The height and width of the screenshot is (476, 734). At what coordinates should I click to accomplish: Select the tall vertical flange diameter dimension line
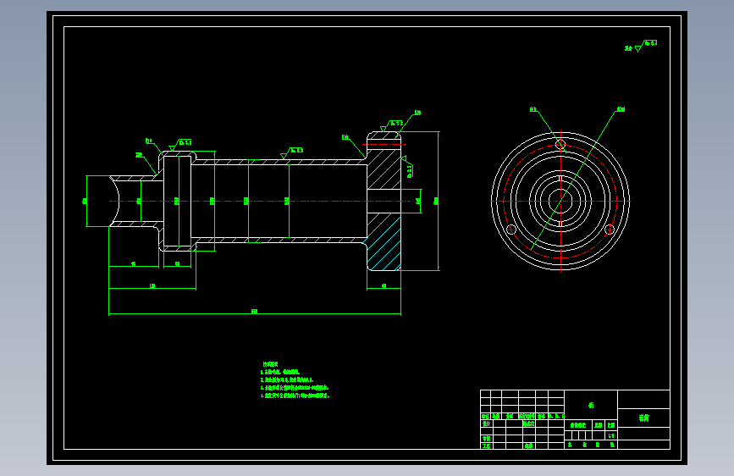click(439, 201)
